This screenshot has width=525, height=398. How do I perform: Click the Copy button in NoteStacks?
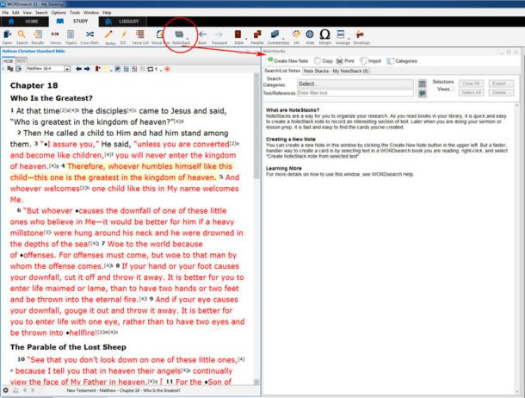[x=324, y=60]
